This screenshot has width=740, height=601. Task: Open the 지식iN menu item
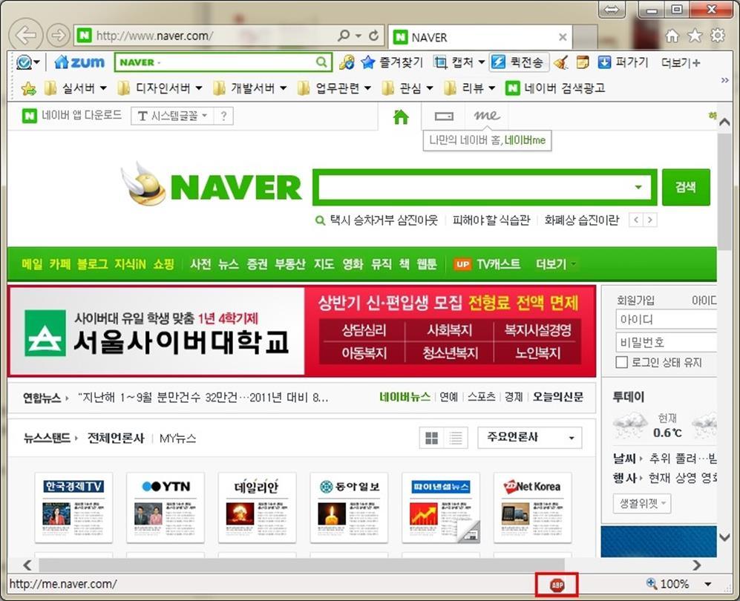tap(130, 264)
